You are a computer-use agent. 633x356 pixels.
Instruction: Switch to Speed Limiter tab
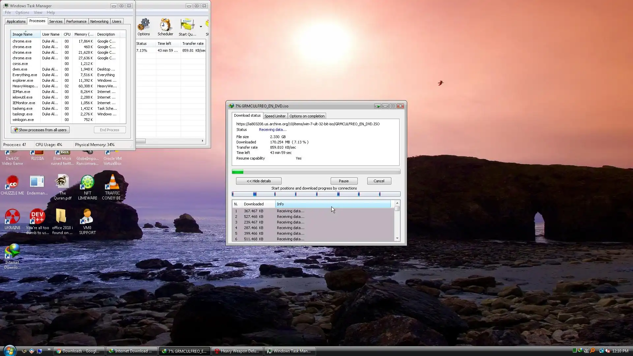pyautogui.click(x=275, y=116)
